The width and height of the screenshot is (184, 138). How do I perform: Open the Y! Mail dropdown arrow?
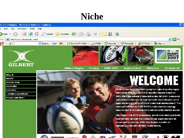pos(102,43)
